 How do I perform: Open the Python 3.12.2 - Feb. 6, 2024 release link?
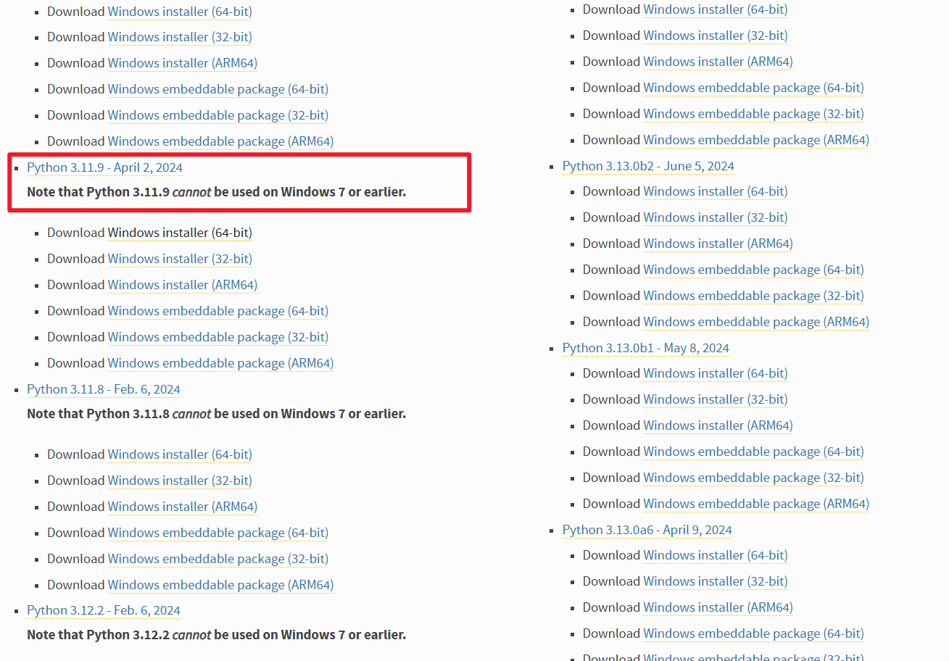104,610
